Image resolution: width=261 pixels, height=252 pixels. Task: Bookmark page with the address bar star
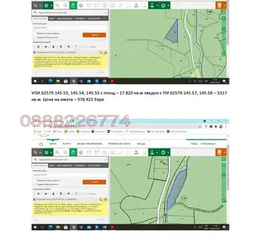tap(200, 127)
